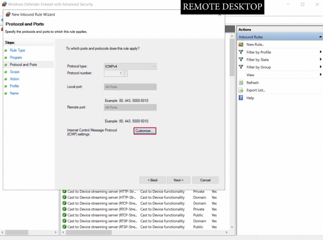The width and height of the screenshot is (323, 240).
Task: Click the rules list scroll down arrow
Action: (x=232, y=227)
